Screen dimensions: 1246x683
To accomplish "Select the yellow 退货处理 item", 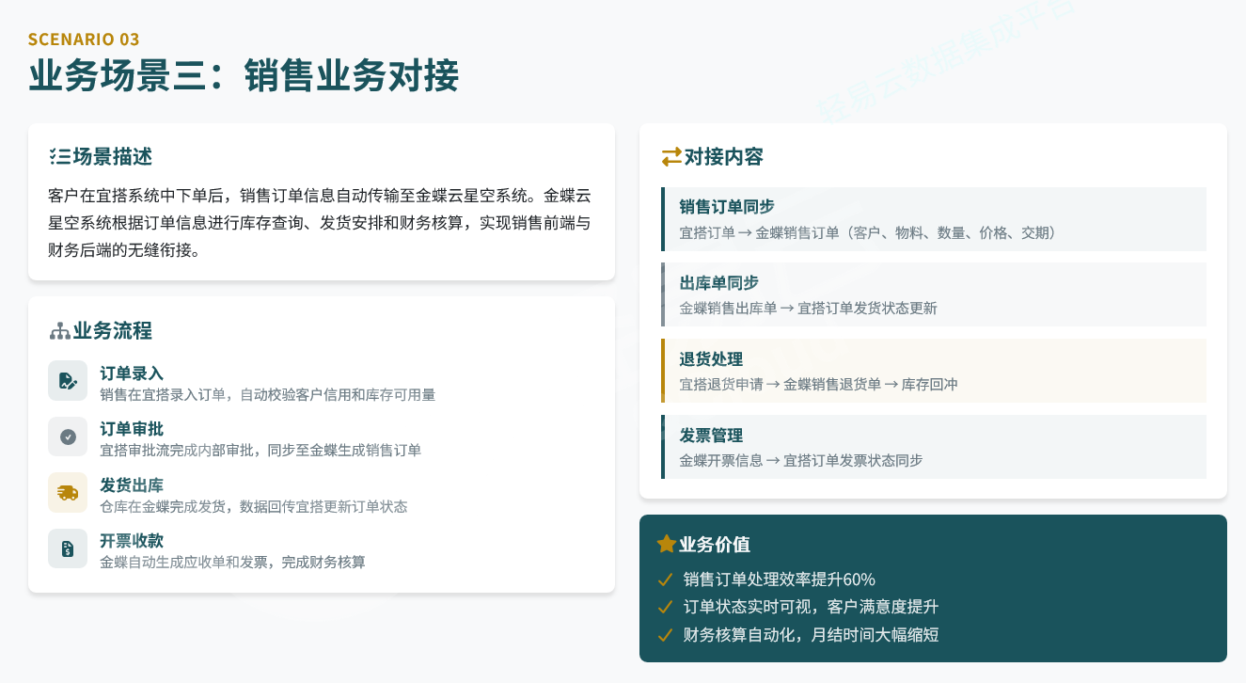I will coord(934,371).
